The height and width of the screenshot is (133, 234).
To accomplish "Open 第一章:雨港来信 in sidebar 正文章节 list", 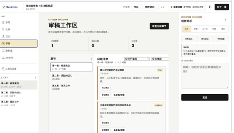I will [x=19, y=85].
